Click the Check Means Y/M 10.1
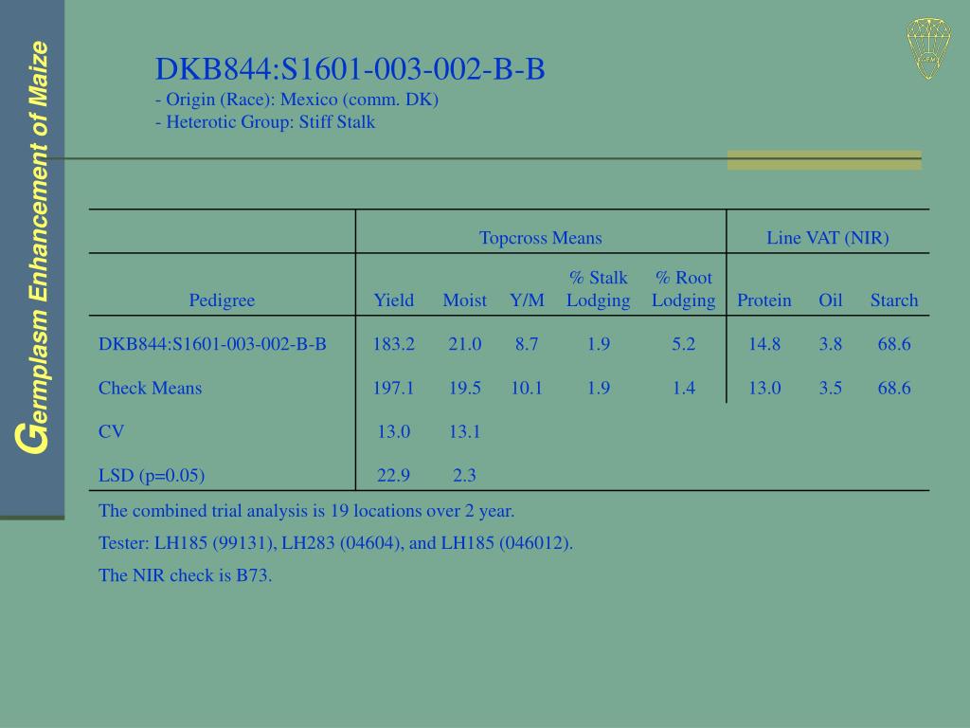The image size is (970, 728). point(527,388)
